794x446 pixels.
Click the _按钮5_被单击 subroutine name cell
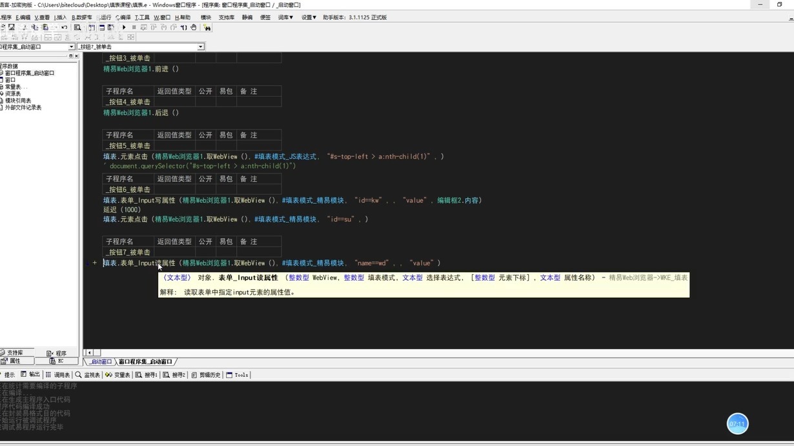pos(128,146)
